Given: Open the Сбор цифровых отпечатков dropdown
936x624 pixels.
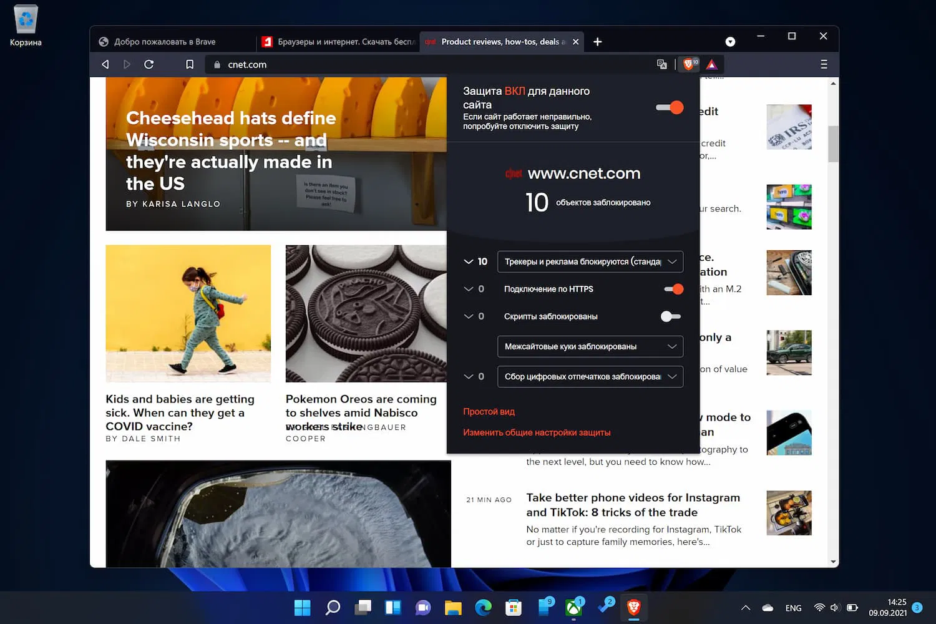Looking at the screenshot, I should coord(590,376).
